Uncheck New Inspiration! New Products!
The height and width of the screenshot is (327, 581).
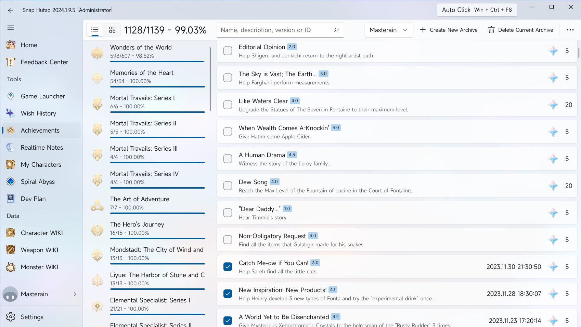[228, 294]
